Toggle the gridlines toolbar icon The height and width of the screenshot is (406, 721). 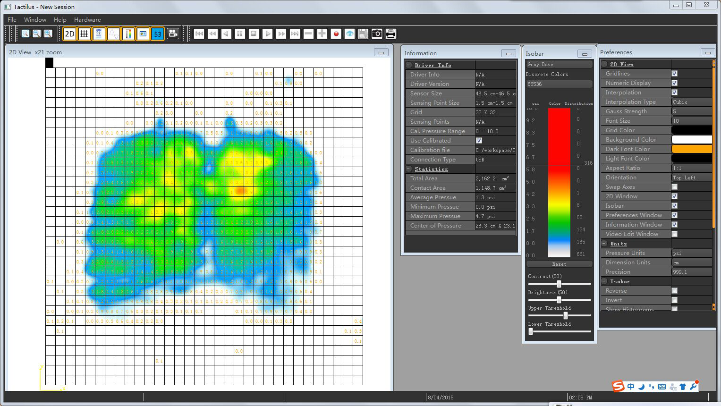coord(84,34)
